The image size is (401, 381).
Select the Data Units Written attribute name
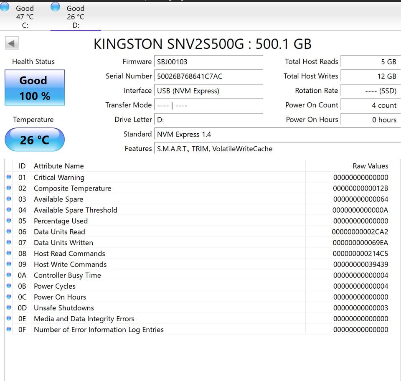63,243
